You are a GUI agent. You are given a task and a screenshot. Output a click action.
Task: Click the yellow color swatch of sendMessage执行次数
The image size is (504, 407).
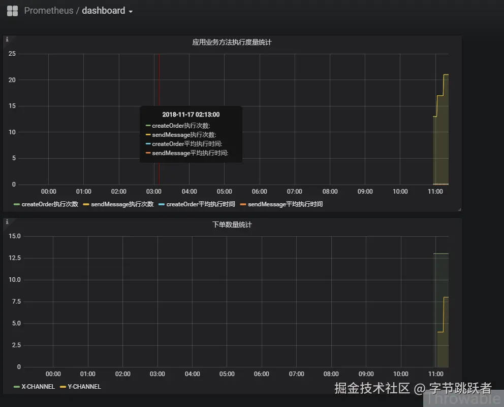(86, 204)
